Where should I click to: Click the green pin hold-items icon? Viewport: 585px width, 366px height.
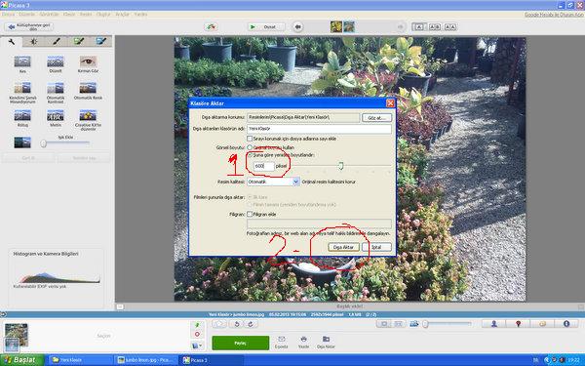(197, 325)
